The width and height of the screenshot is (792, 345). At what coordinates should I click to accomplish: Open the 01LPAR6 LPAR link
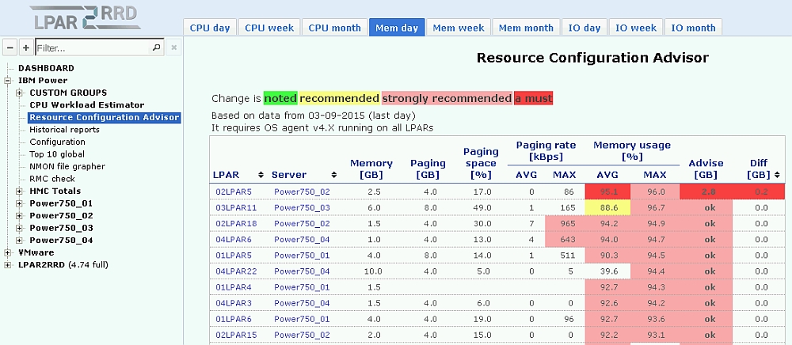tap(234, 319)
